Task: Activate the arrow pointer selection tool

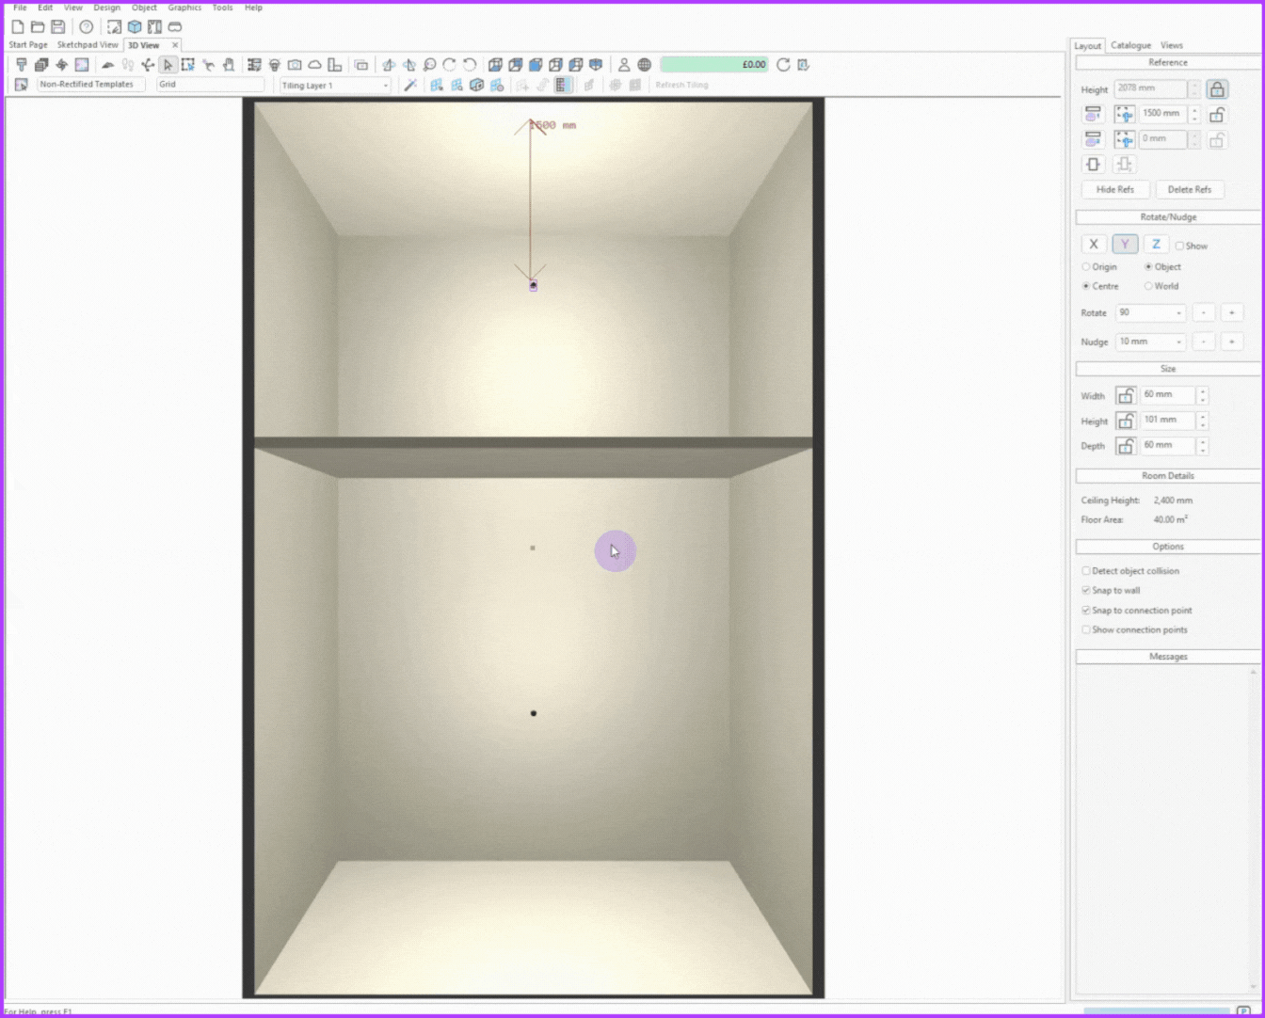Action: (168, 65)
